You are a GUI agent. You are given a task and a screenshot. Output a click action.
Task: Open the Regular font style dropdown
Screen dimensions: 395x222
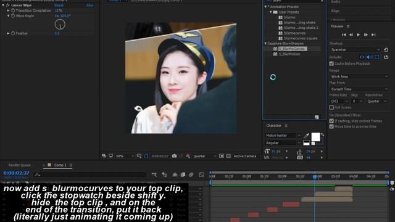(x=283, y=143)
